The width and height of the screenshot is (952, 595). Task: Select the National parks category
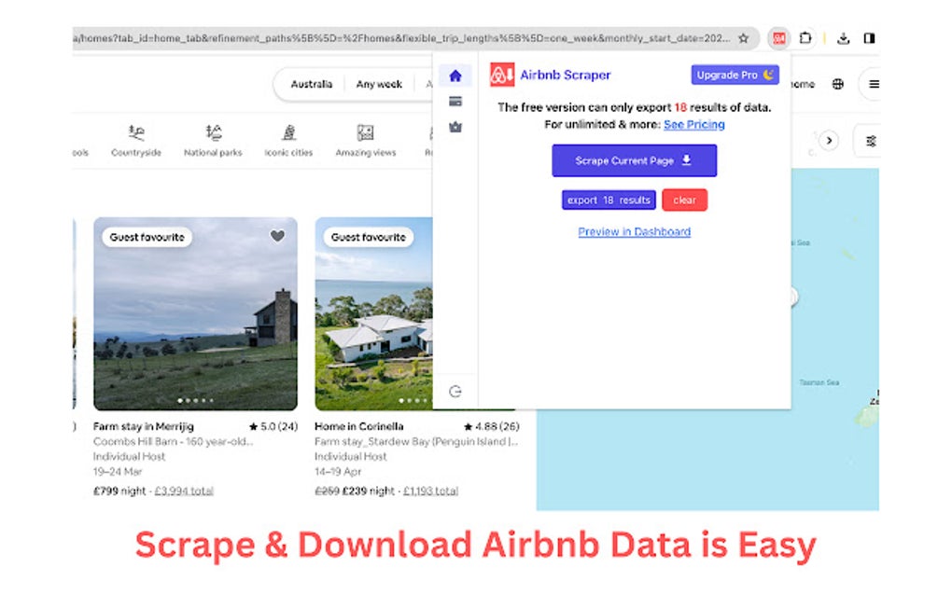tap(213, 141)
